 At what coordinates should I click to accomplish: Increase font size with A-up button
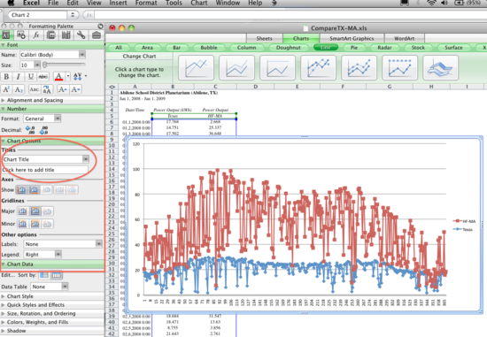coord(63,89)
